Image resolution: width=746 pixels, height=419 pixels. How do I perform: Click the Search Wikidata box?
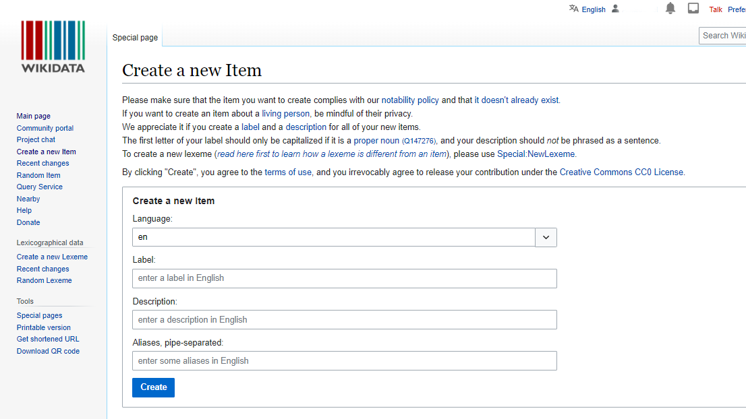point(723,36)
